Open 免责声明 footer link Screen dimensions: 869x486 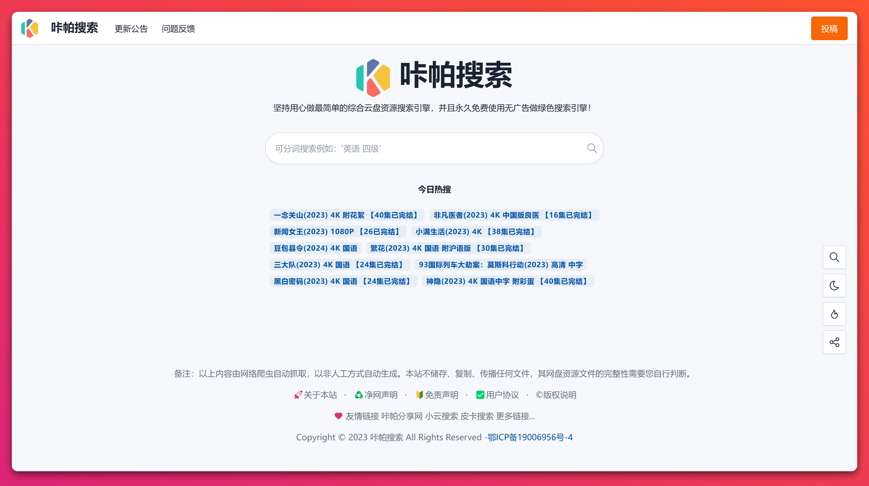click(437, 395)
